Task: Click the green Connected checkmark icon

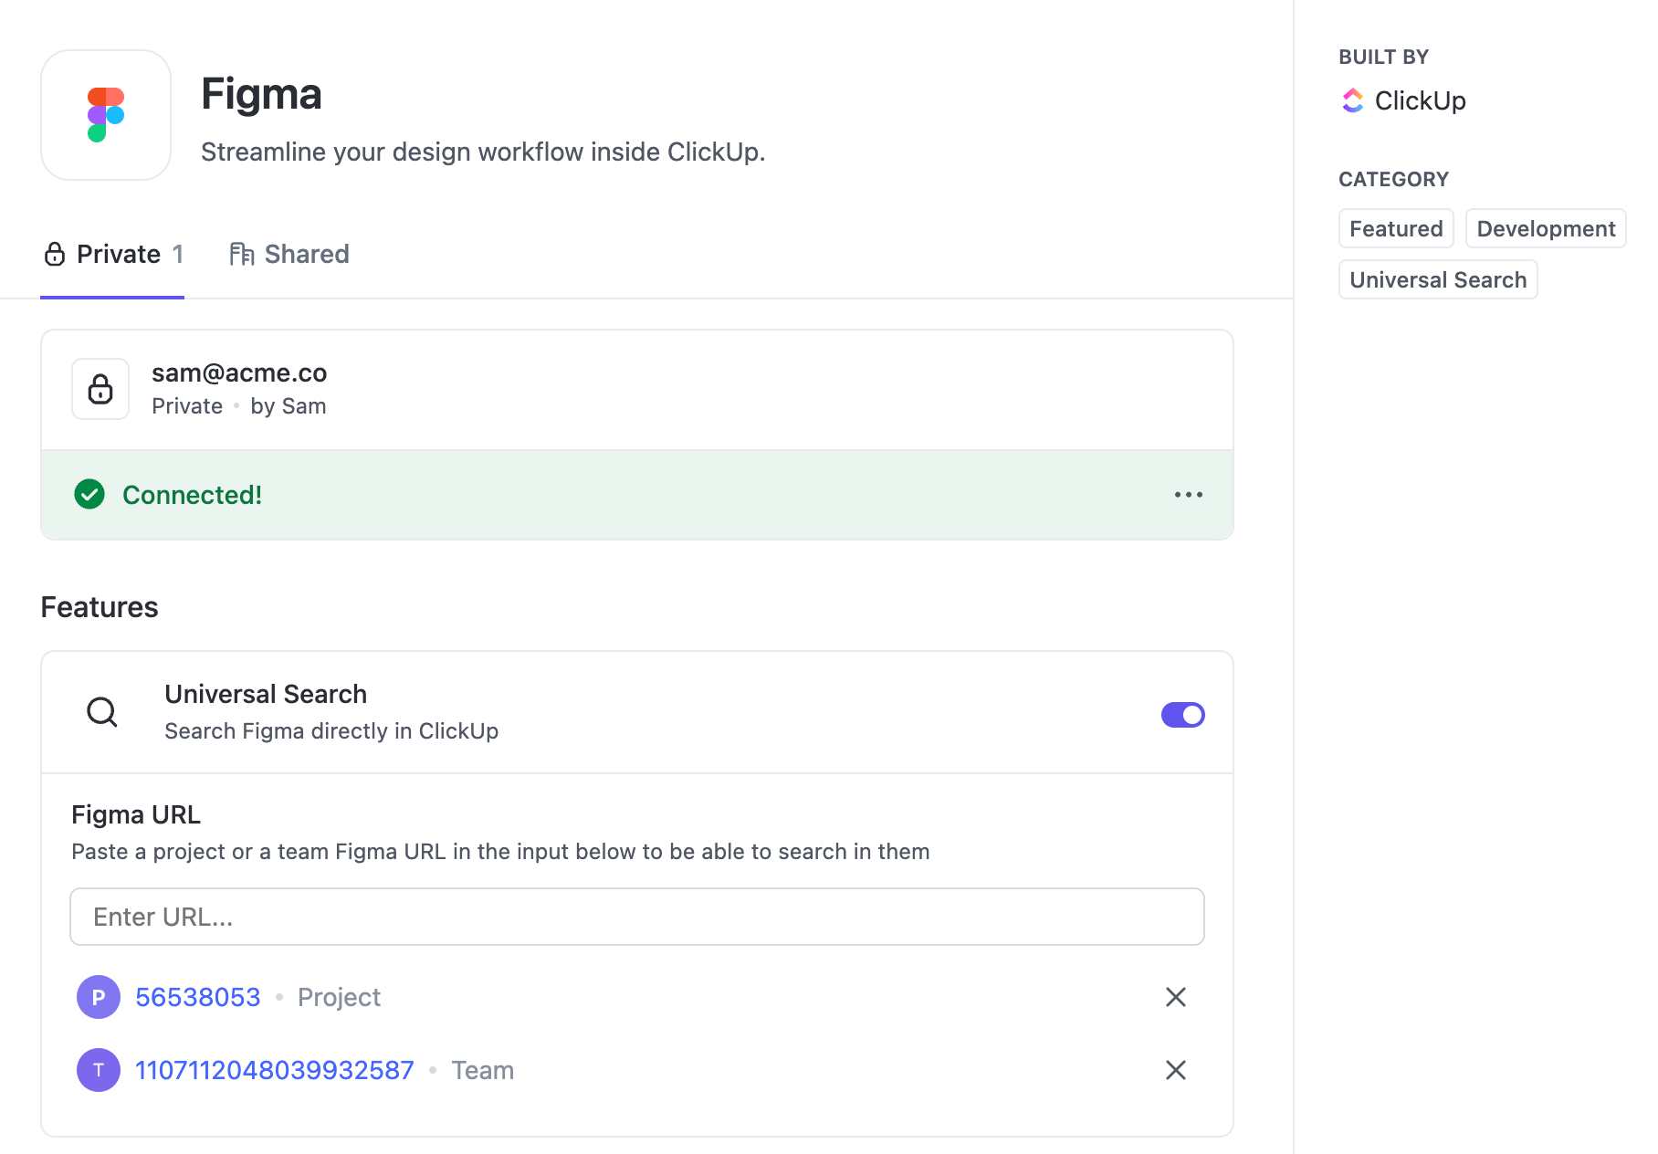Action: coord(89,495)
